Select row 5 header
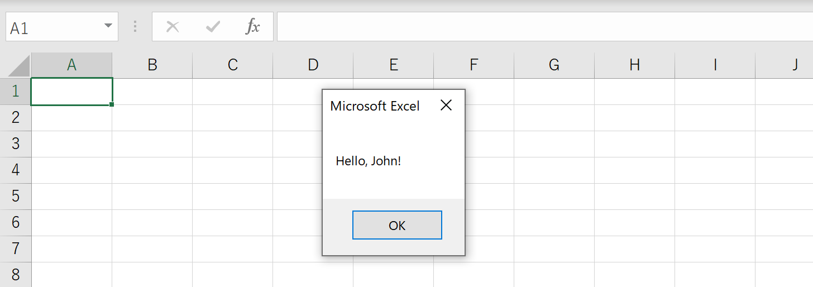The image size is (813, 287). 16,196
